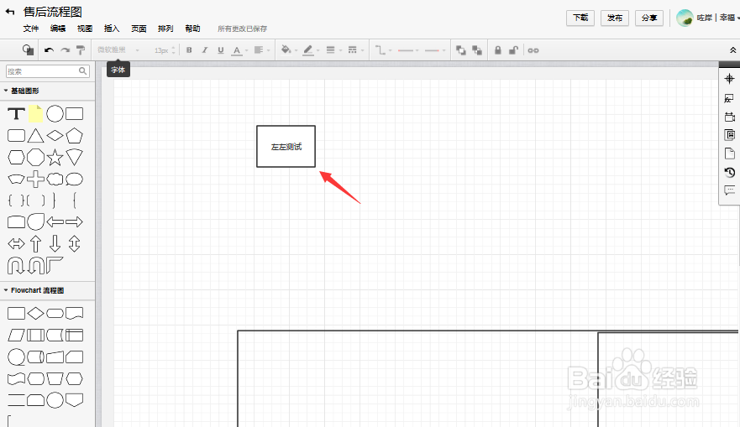Open the page settings panel icon
The width and height of the screenshot is (740, 427).
pyautogui.click(x=730, y=154)
